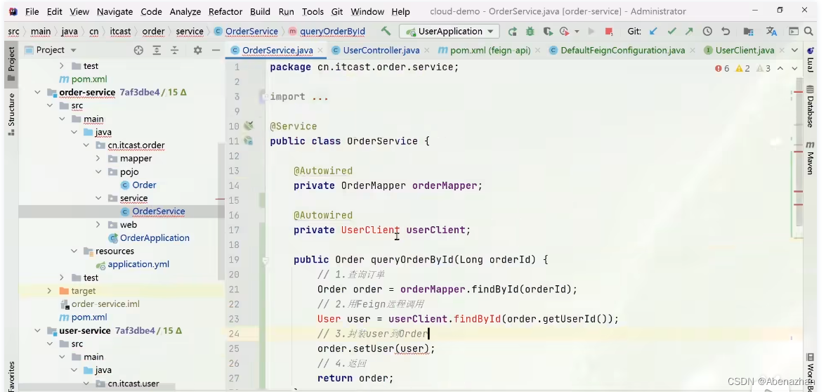The image size is (826, 392).
Task: Collapse the order-service module
Action: (x=37, y=92)
